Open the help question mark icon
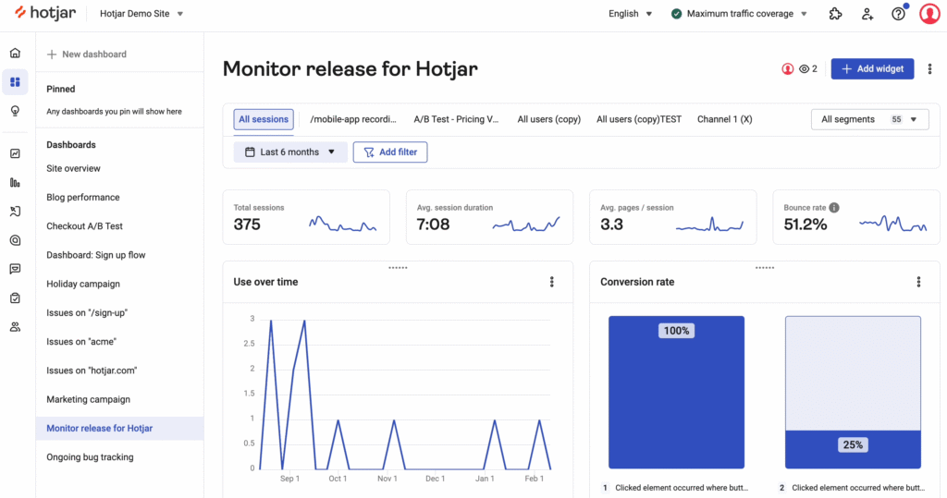947x498 pixels. click(898, 14)
